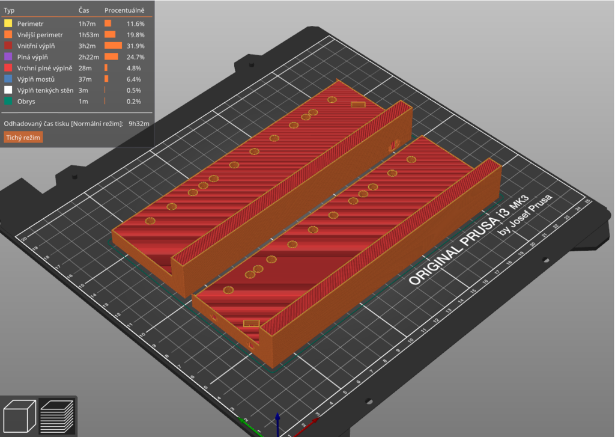Switch to the 3D editor view cube icon

coord(19,416)
